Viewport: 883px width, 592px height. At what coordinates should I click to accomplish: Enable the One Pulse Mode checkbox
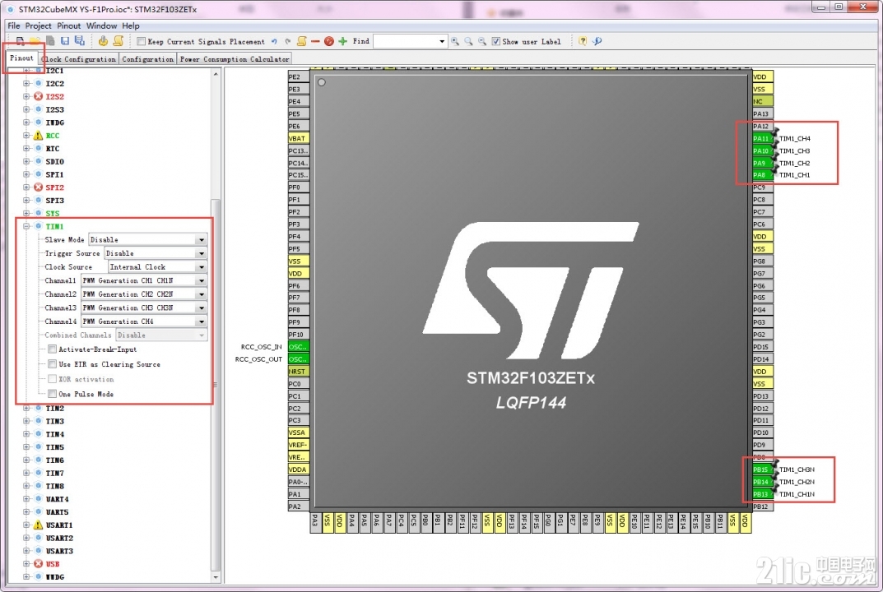53,394
